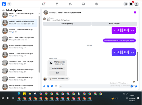
Task: Open conversation info purple icon
Action: (135, 13)
